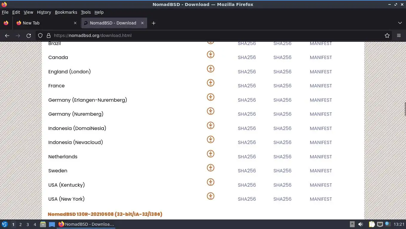
Task: Open a new tab with the plus button
Action: point(153,23)
